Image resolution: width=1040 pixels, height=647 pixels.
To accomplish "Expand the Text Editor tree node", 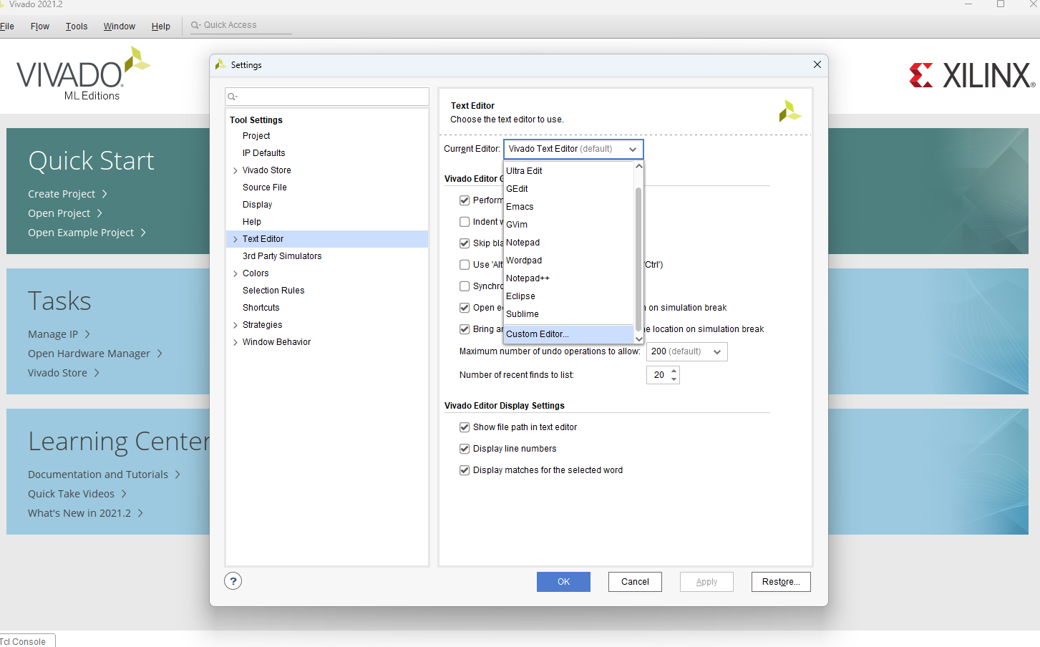I will coord(235,239).
